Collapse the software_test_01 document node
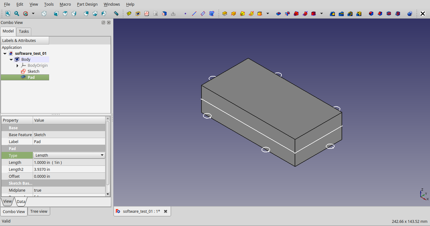This screenshot has height=226, width=430. pos(5,54)
